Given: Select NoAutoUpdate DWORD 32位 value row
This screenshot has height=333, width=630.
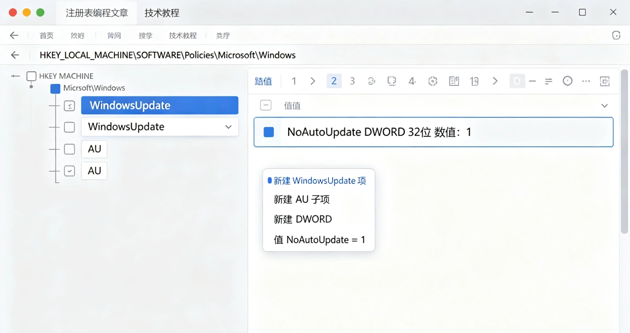Looking at the screenshot, I should (433, 132).
